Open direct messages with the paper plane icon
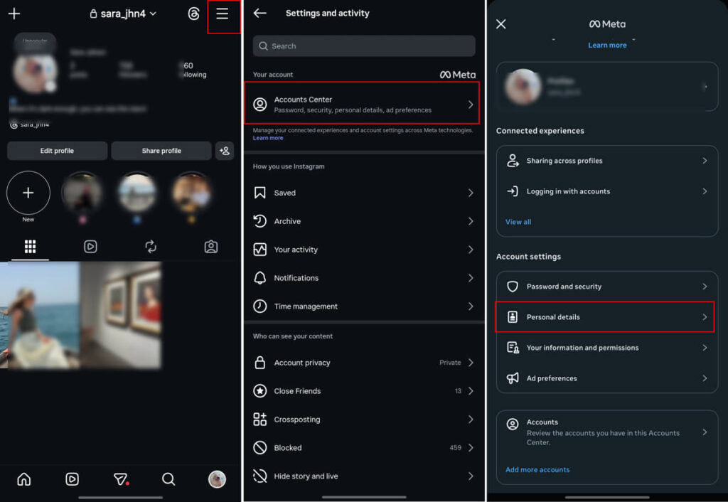This screenshot has width=728, height=502. point(120,480)
